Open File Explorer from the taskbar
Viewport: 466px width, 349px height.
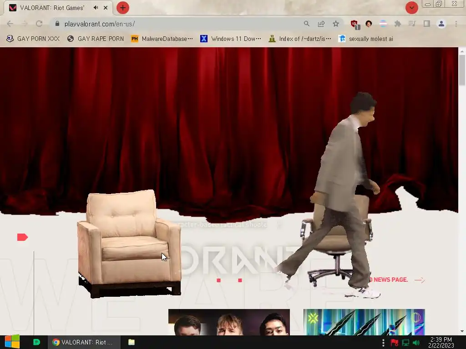point(132,342)
